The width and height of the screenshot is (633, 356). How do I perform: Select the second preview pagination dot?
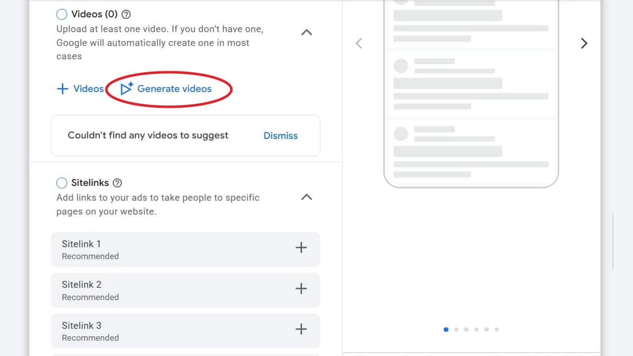456,329
